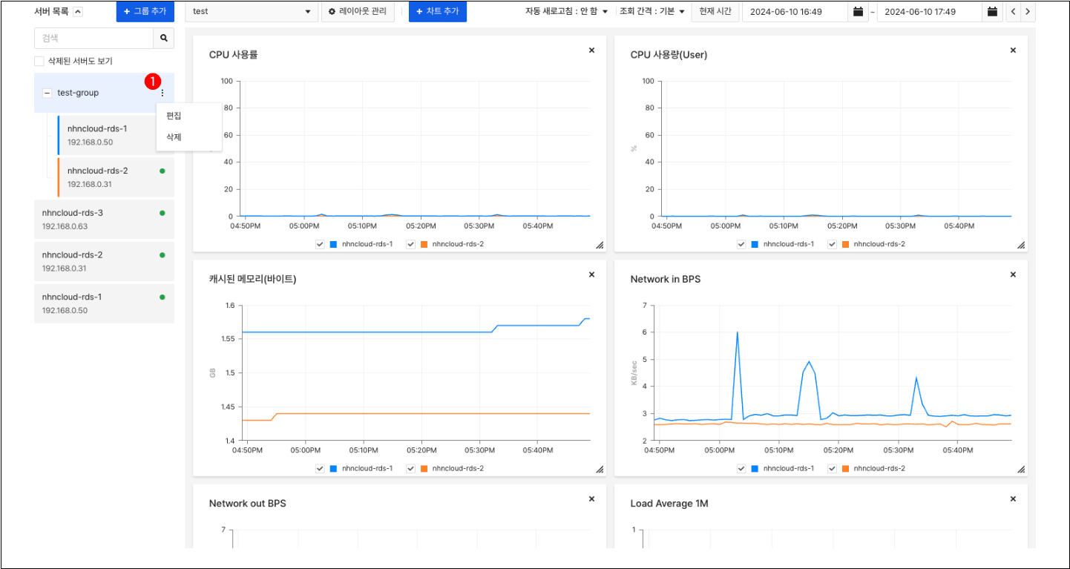Uncheck nhncloud-rds-1 in CPU 사용량(User) legend
This screenshot has height=569, width=1070.
click(x=741, y=244)
